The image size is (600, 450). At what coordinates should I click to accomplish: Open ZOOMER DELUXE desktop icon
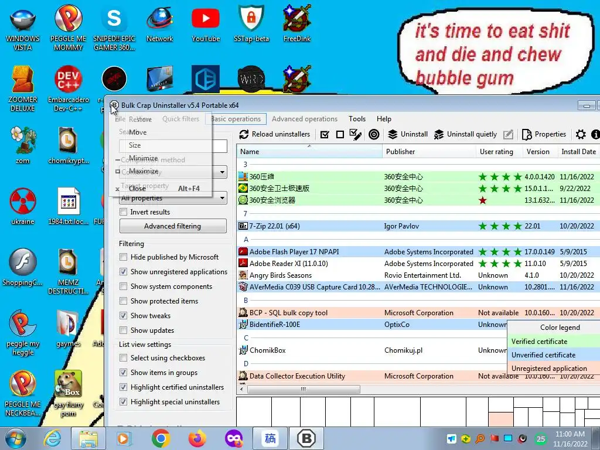[x=23, y=89]
